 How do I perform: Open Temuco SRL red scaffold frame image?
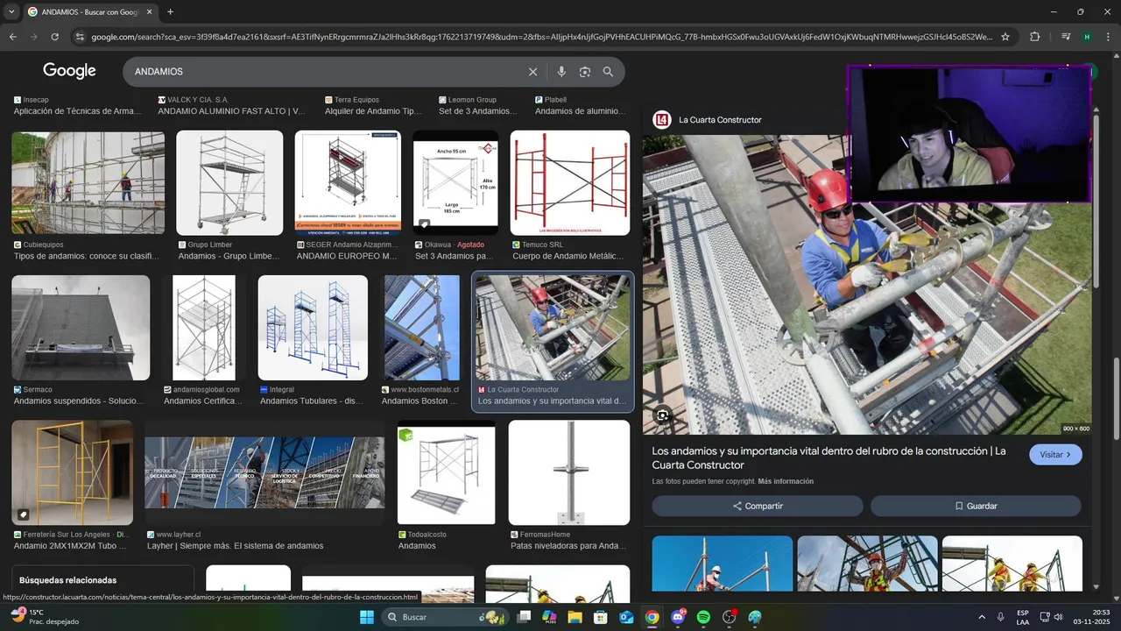(570, 183)
